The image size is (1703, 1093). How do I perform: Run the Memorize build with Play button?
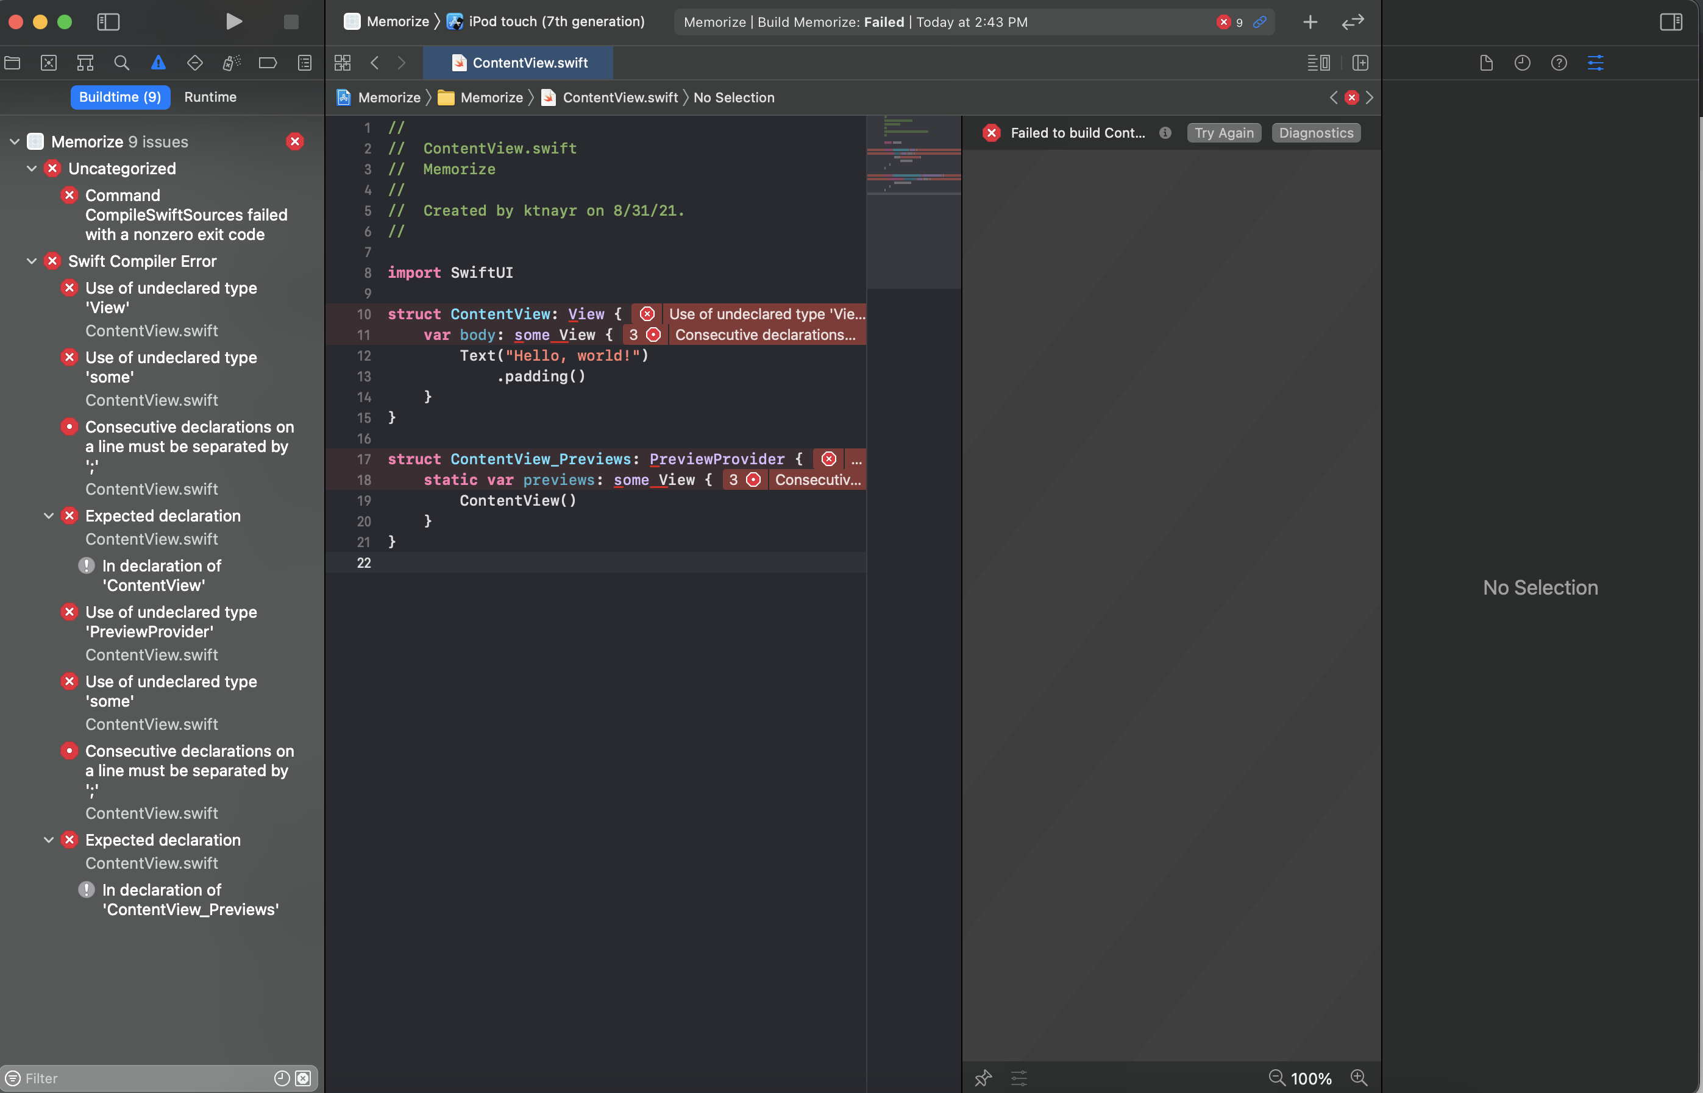coord(233,21)
